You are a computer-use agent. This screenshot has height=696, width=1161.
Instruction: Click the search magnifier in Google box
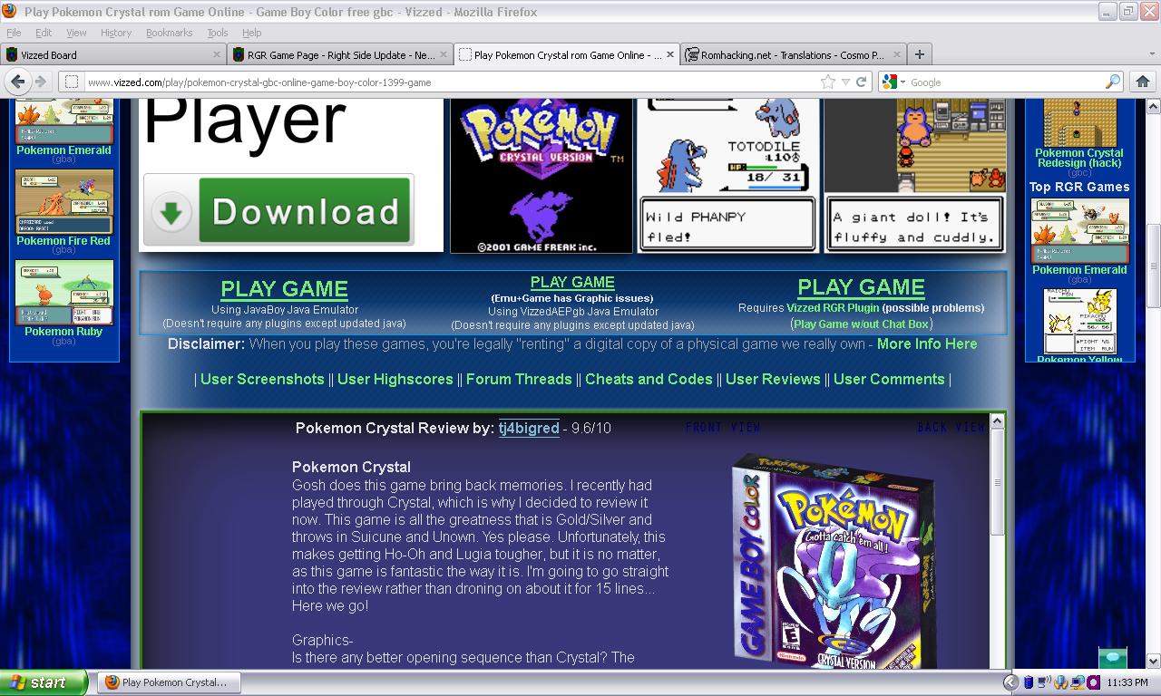1113,82
